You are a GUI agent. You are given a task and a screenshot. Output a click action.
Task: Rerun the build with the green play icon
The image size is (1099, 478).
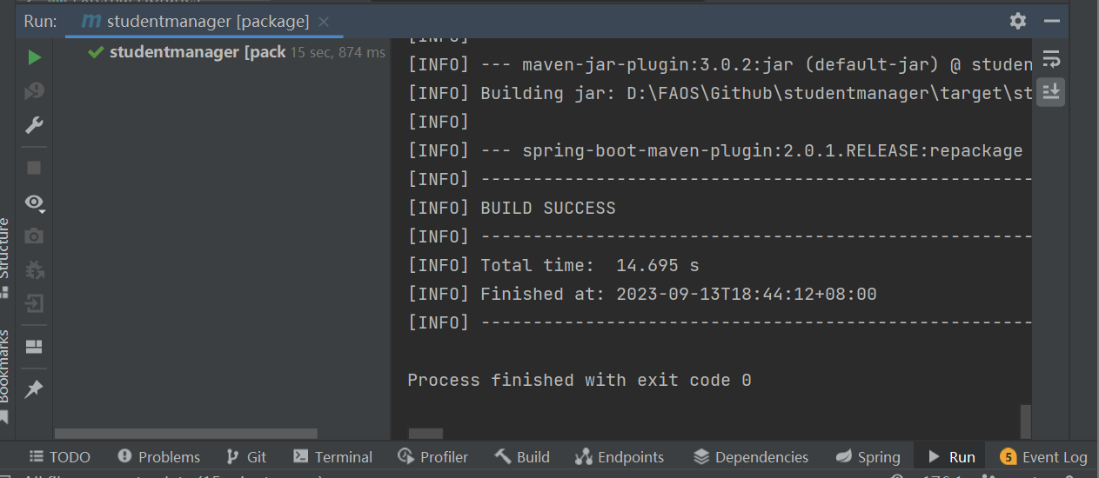click(34, 57)
